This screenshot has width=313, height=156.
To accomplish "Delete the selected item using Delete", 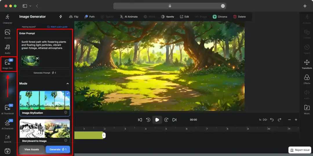I will (x=239, y=17).
